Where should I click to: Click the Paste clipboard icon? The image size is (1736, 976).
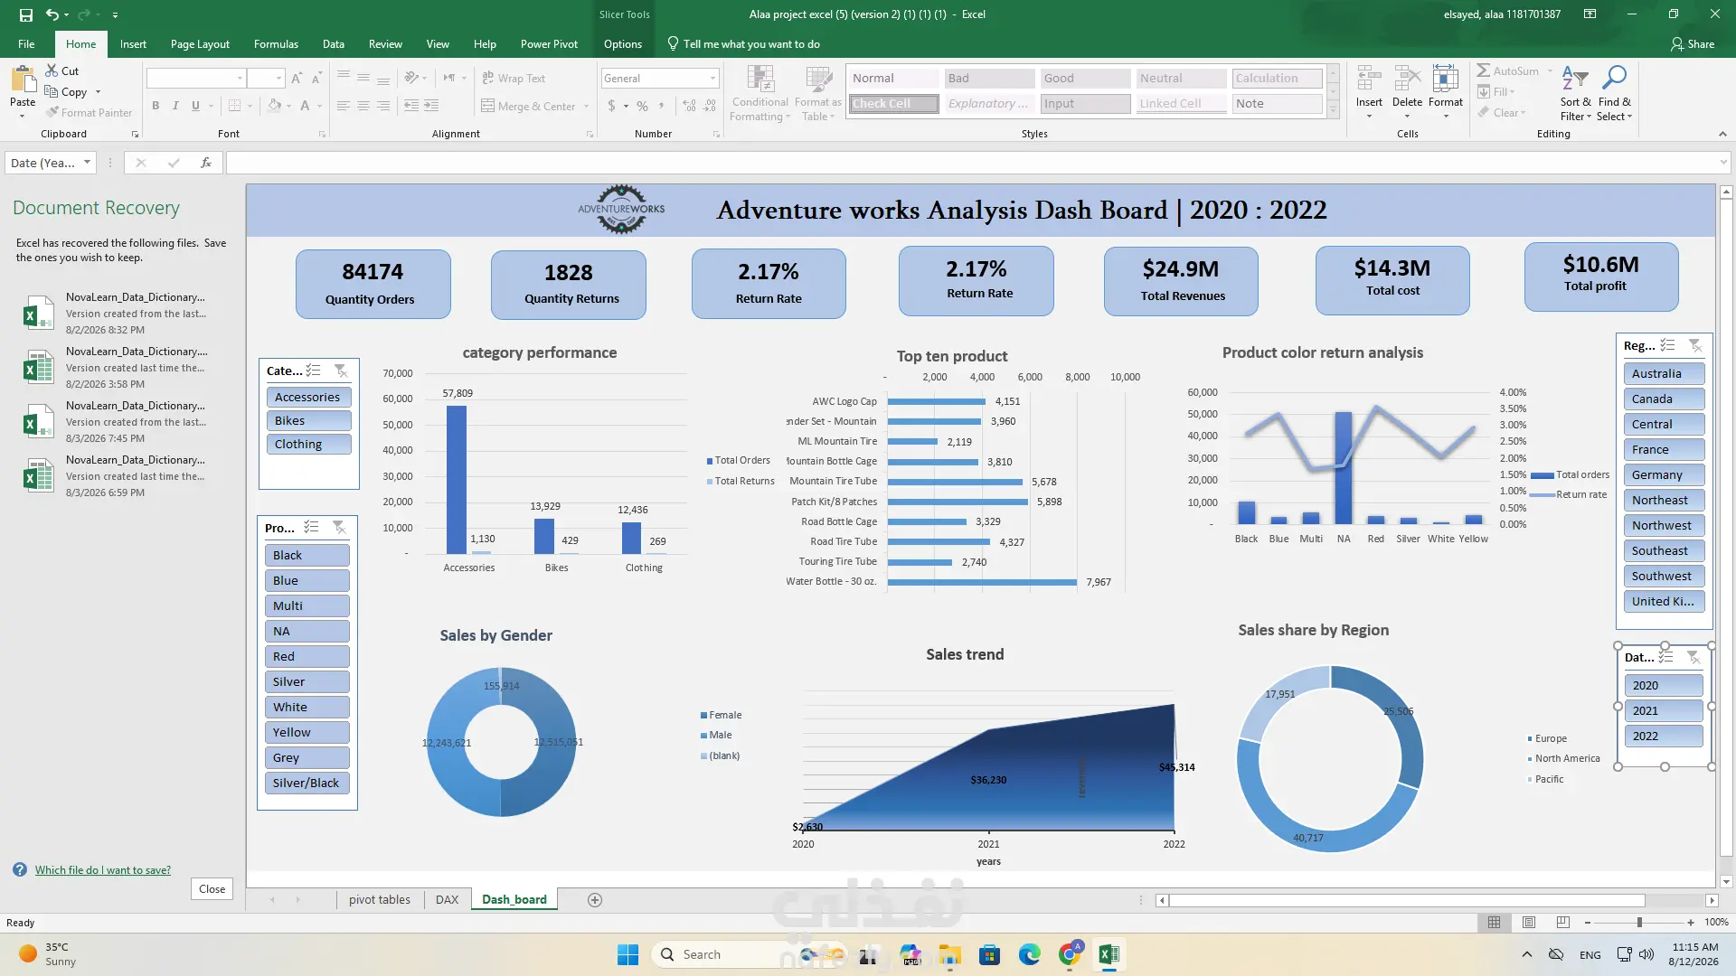tap(23, 81)
